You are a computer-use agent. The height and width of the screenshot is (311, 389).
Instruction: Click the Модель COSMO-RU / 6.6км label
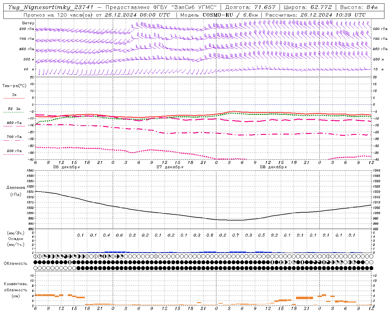point(219,15)
